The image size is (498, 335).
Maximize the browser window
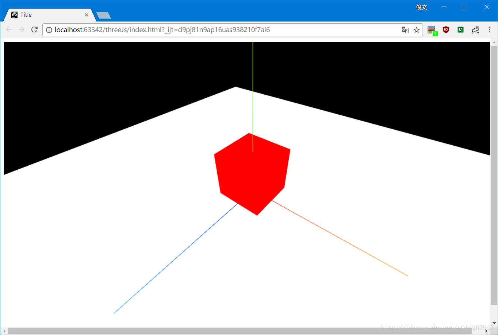pyautogui.click(x=465, y=7)
